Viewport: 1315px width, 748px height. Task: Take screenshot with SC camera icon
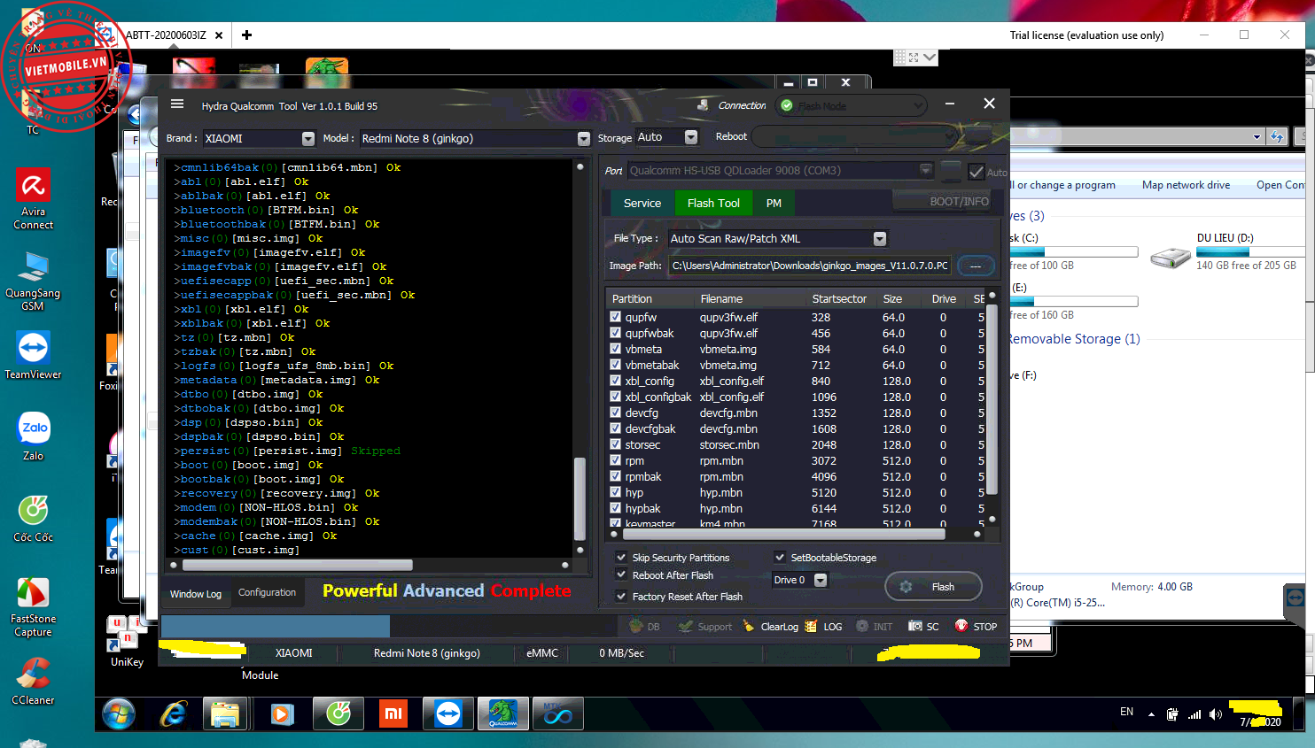tap(914, 626)
